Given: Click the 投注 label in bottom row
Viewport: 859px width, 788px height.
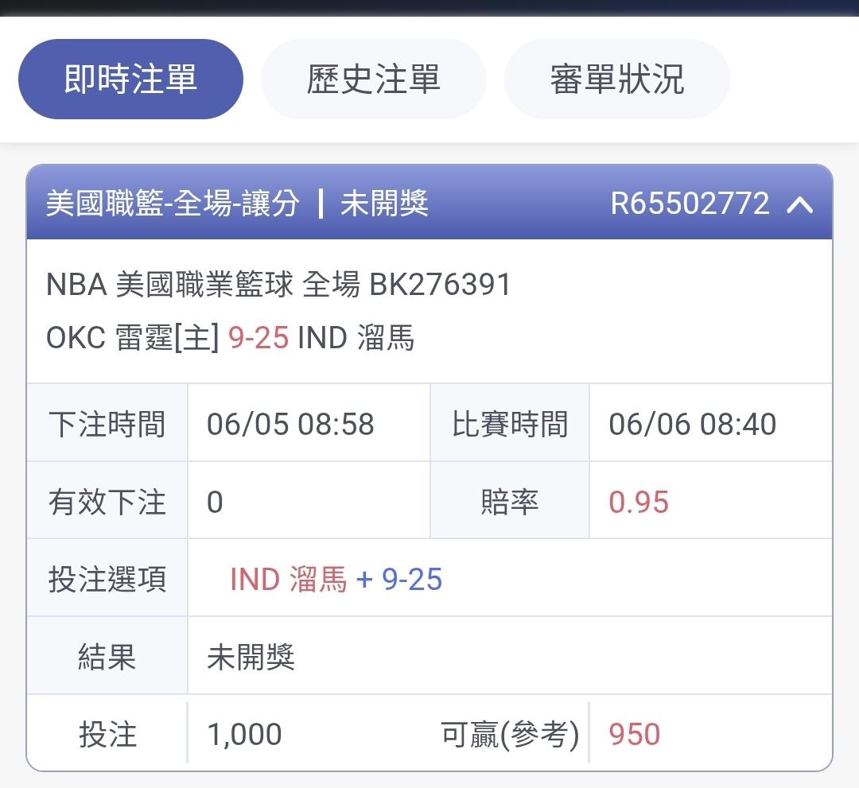Looking at the screenshot, I should [x=107, y=735].
